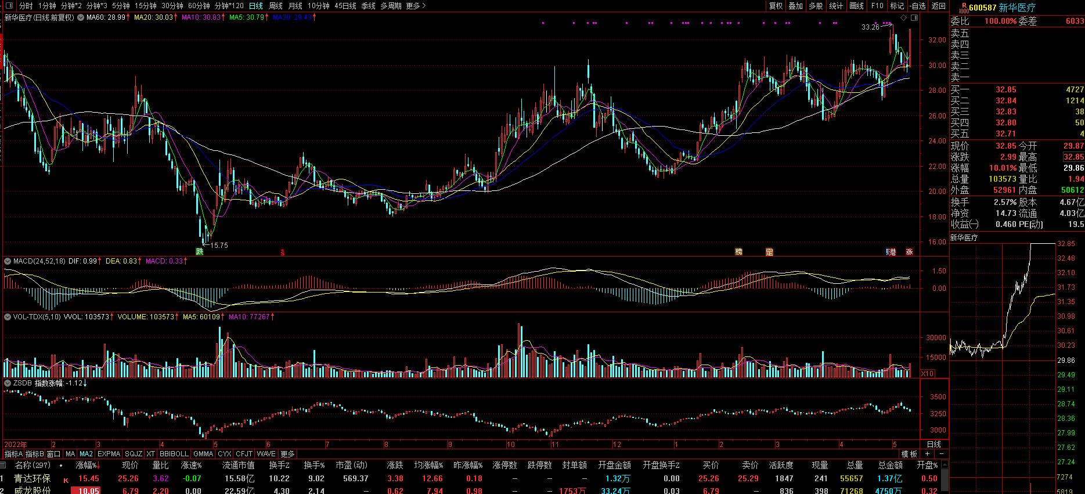Viewport: 1085px width, 494px height.
Task: Sort the list by 涨幅% column header
Action: coord(88,466)
